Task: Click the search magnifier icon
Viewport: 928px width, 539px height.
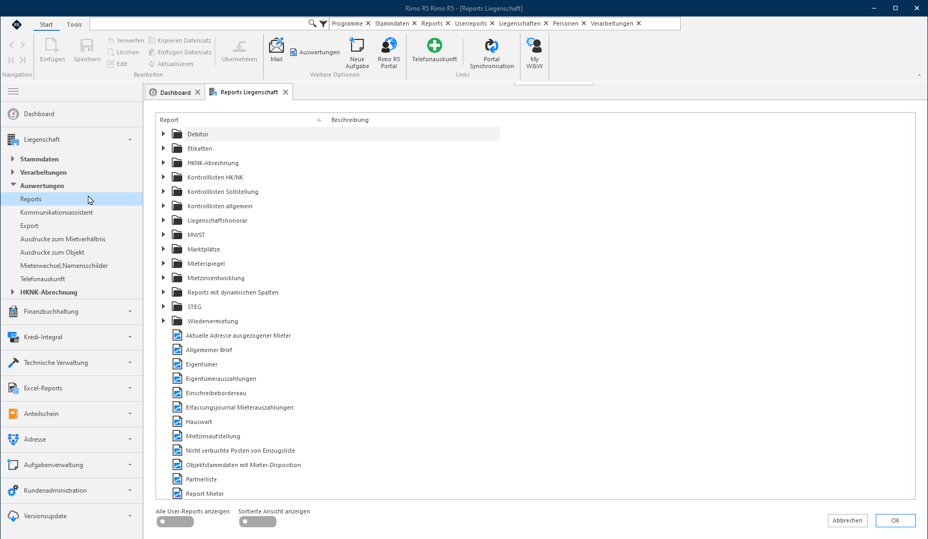Action: (313, 23)
